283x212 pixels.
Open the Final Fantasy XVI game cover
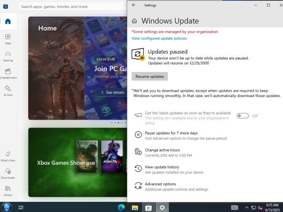(87, 156)
